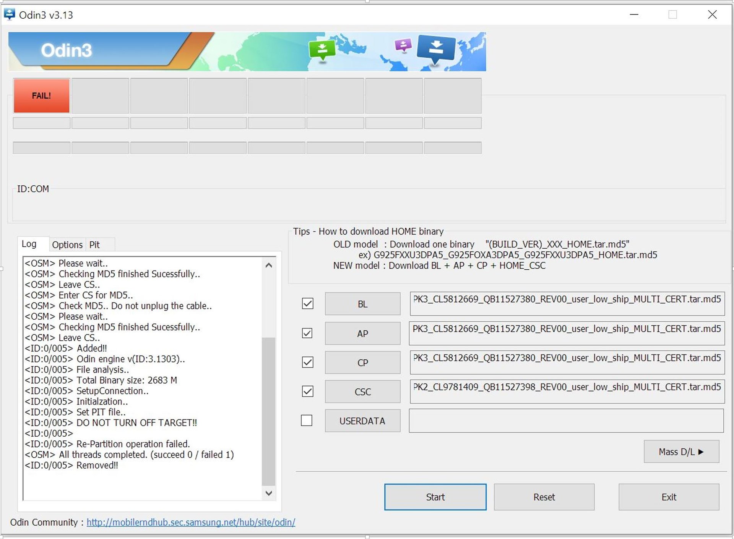Switch to the Options tab

[67, 244]
